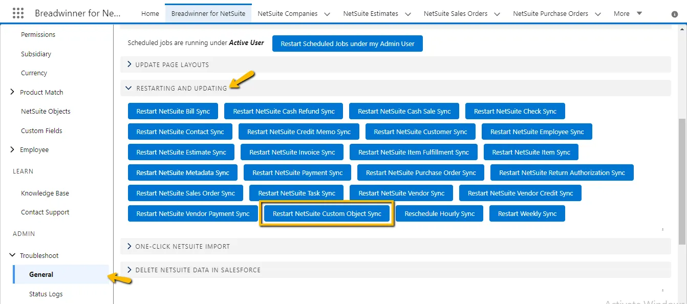Click Restart NetSuite Customer Sync button
The width and height of the screenshot is (687, 304).
420,132
